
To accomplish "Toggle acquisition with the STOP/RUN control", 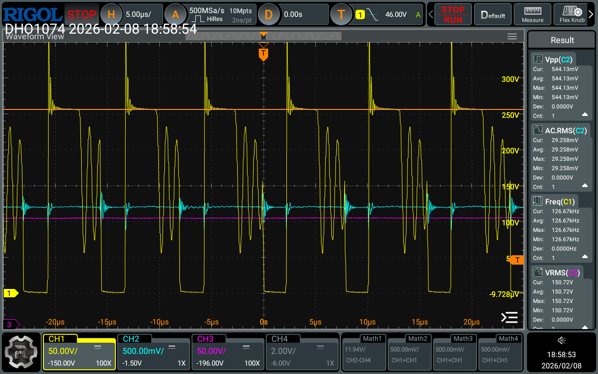I will [452, 14].
